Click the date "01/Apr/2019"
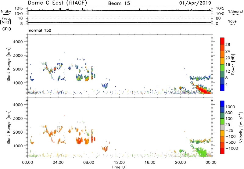The height and width of the screenshot is (169, 244). [195, 3]
